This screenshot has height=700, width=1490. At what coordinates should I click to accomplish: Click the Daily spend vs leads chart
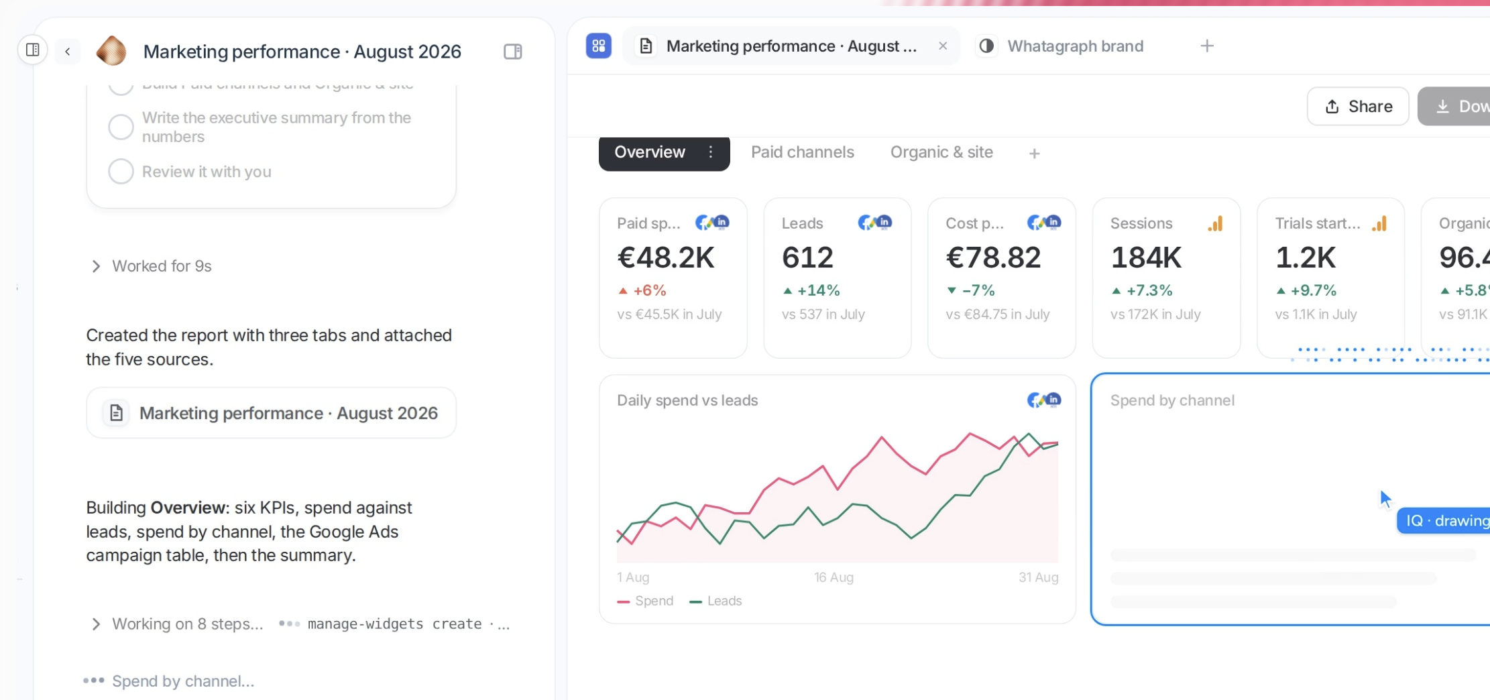(838, 500)
